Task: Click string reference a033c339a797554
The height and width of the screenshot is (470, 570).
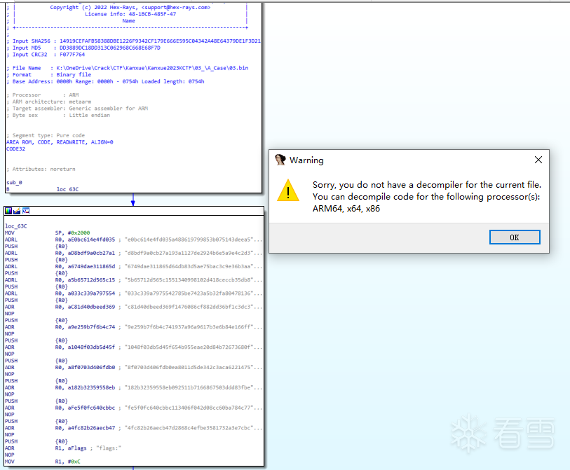Action: pos(91,293)
